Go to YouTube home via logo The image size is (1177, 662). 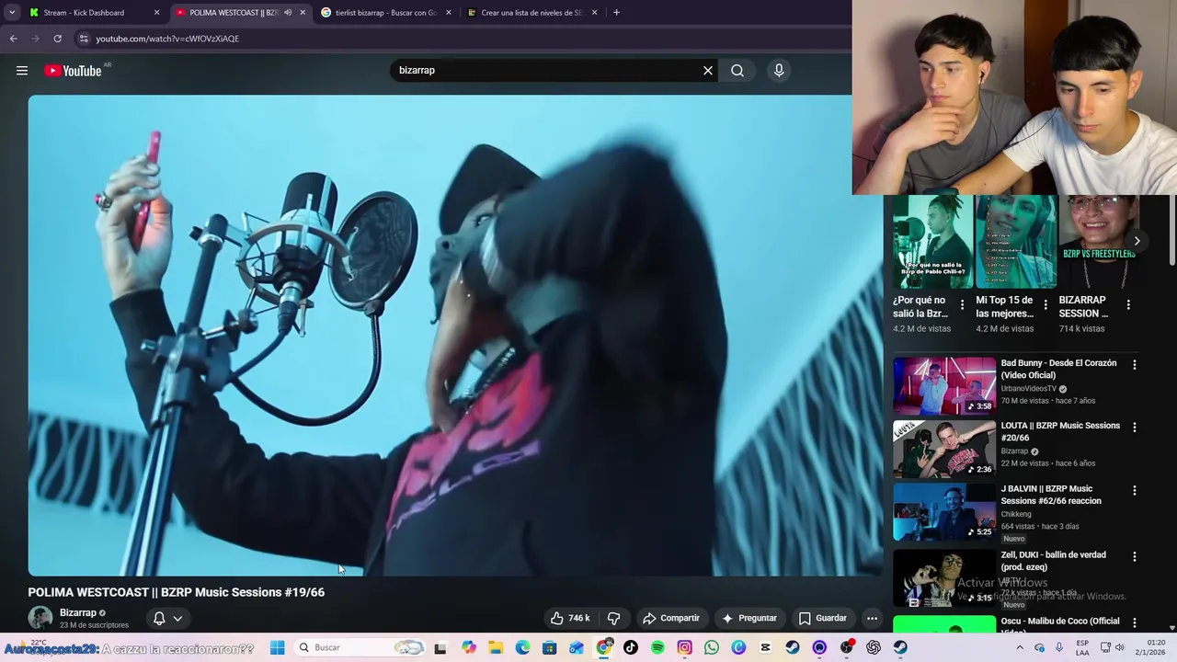(73, 71)
